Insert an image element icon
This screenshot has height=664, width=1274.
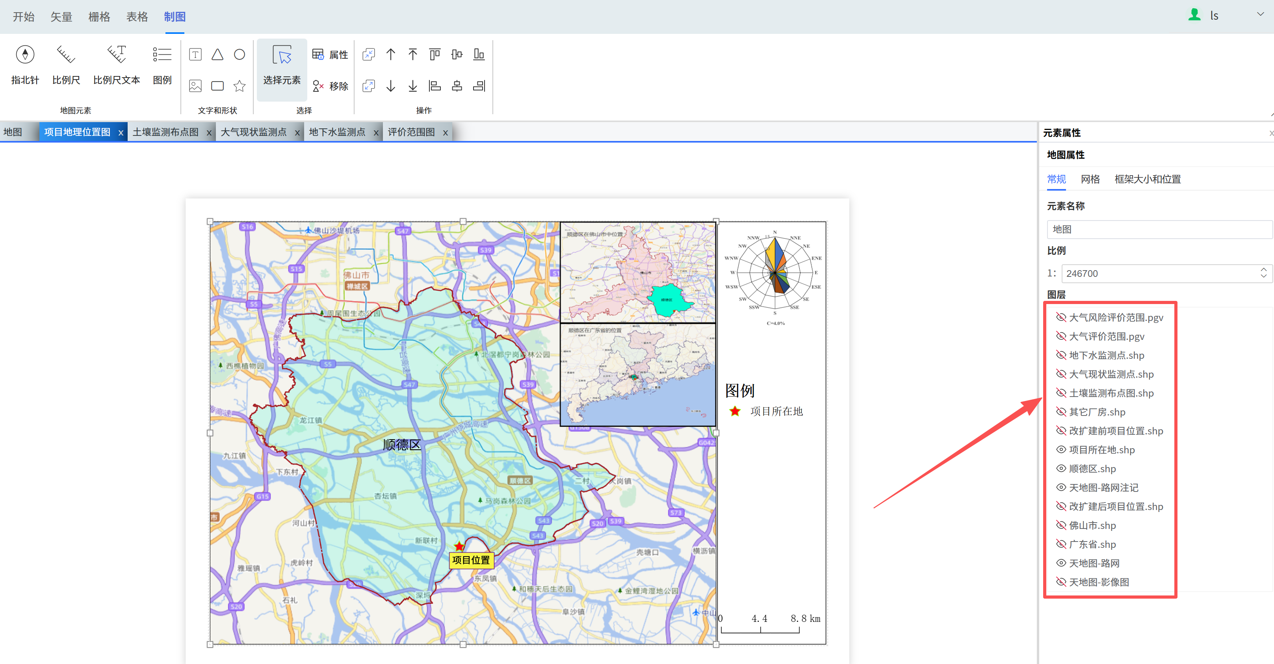[195, 86]
